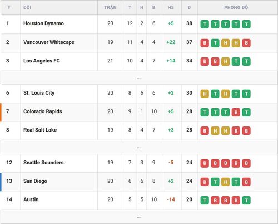The image size is (278, 224).
Task: Expand hidden rows below Austin
Action: pyautogui.click(x=139, y=217)
